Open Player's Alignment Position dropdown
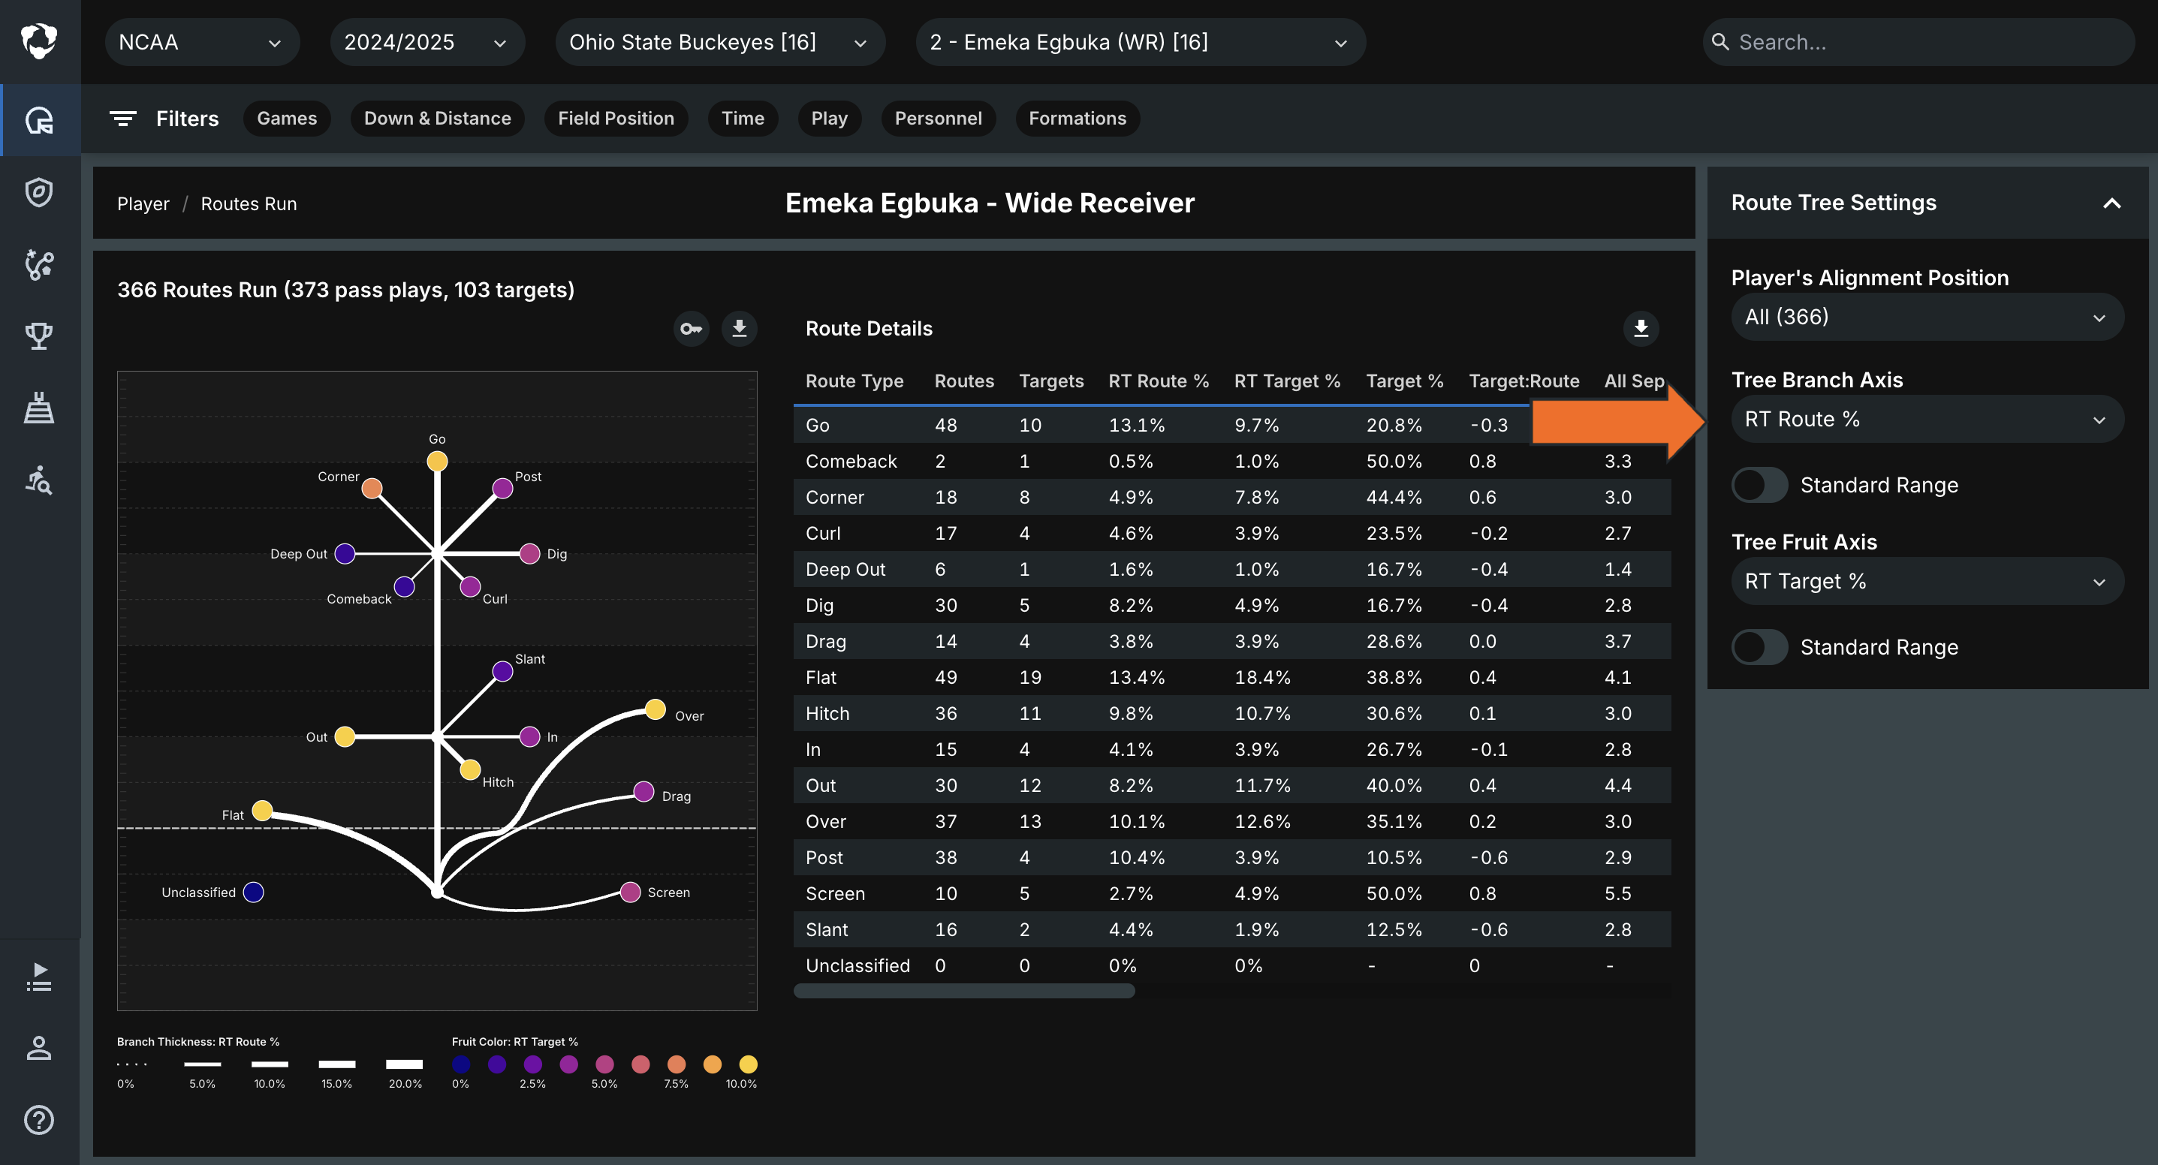2158x1165 pixels. (x=1927, y=317)
